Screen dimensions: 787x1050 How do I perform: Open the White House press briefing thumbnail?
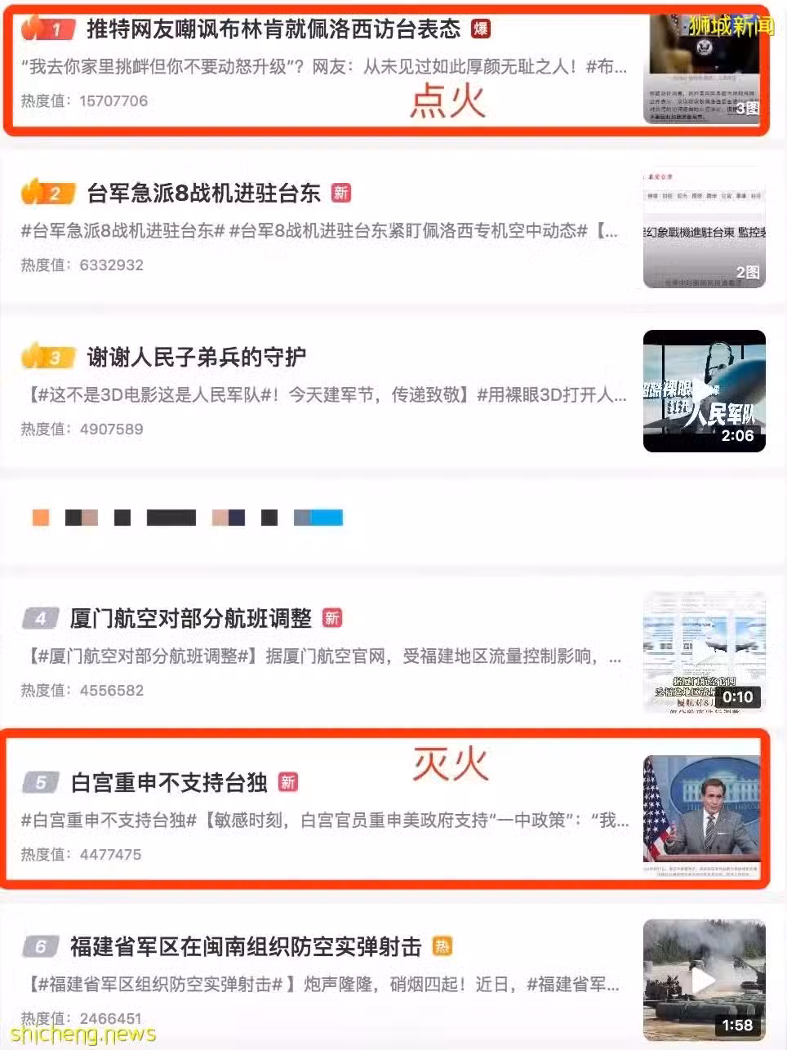click(702, 816)
